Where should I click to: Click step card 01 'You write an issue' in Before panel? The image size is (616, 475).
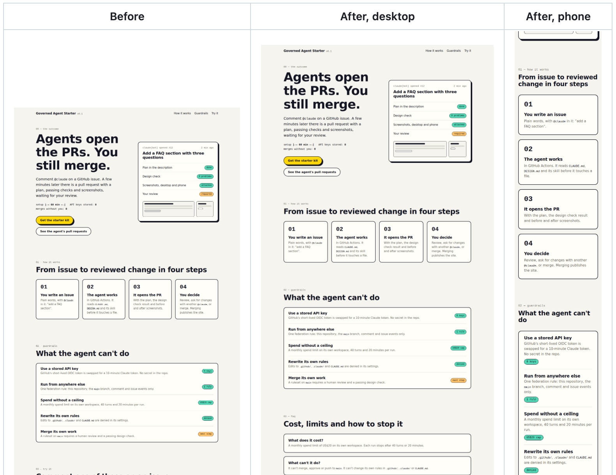(x=57, y=299)
